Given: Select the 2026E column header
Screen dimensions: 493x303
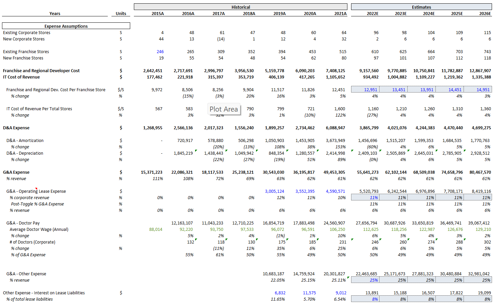Looking at the screenshot, I should pyautogui.click(x=485, y=13).
